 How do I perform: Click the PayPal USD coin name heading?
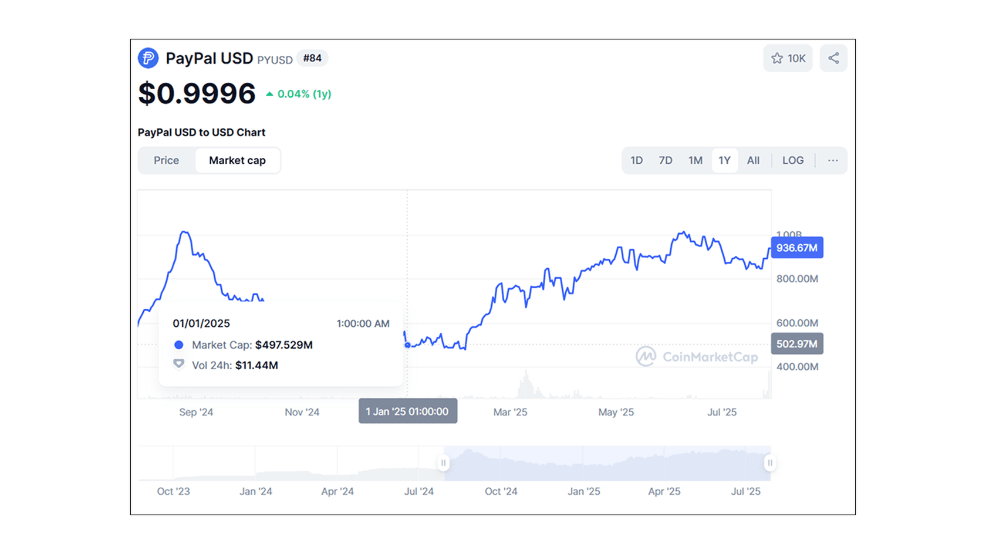pos(209,58)
